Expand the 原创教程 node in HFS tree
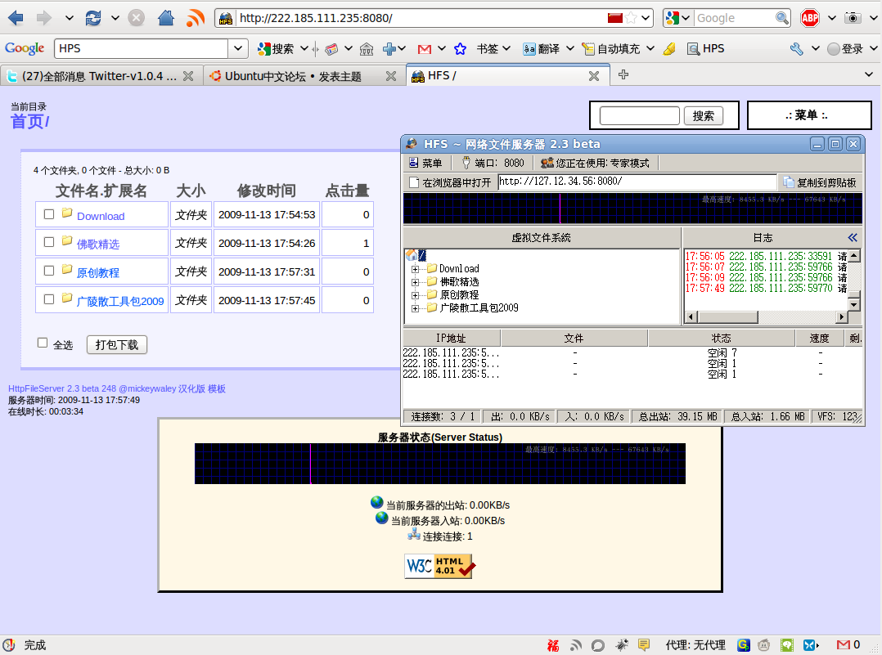This screenshot has height=655, width=882. click(x=415, y=295)
